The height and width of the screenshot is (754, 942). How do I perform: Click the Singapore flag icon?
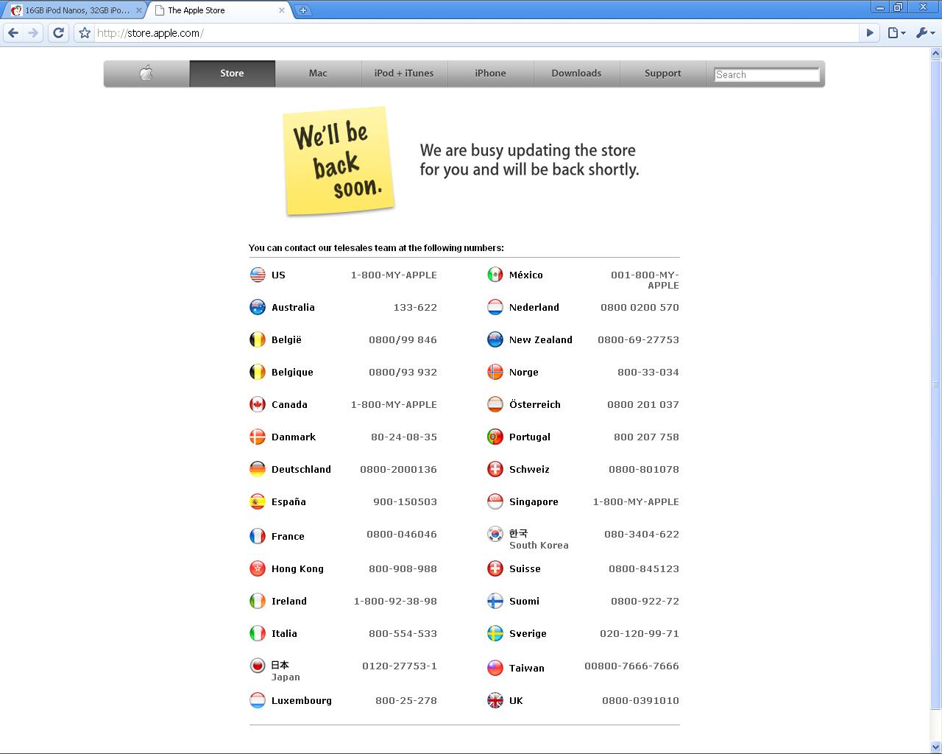point(495,501)
